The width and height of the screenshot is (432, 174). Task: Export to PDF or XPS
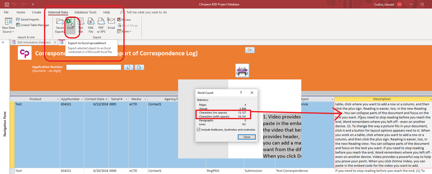pyautogui.click(x=101, y=25)
